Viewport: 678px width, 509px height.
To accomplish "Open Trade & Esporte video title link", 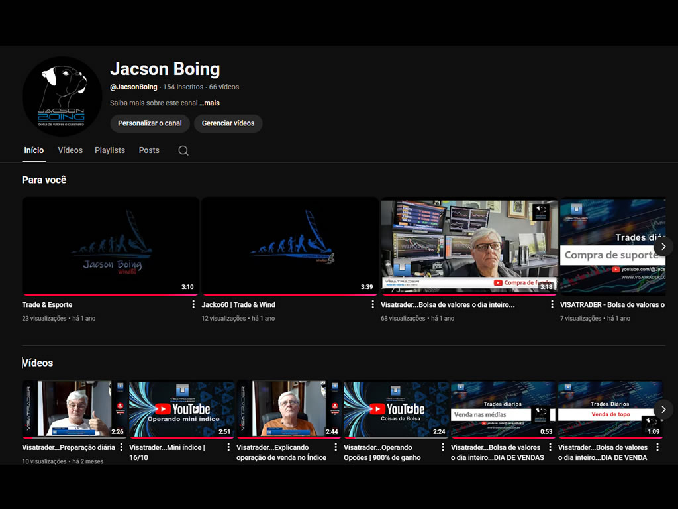I will pyautogui.click(x=47, y=305).
